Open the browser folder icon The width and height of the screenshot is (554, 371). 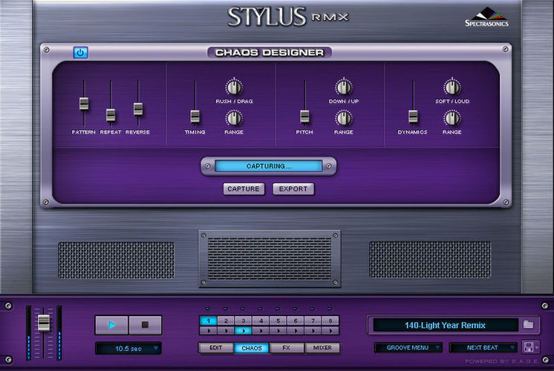point(528,324)
